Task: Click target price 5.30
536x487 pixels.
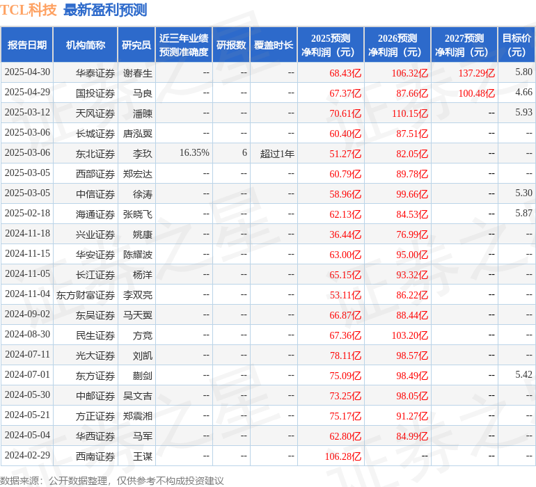Action: click(523, 193)
